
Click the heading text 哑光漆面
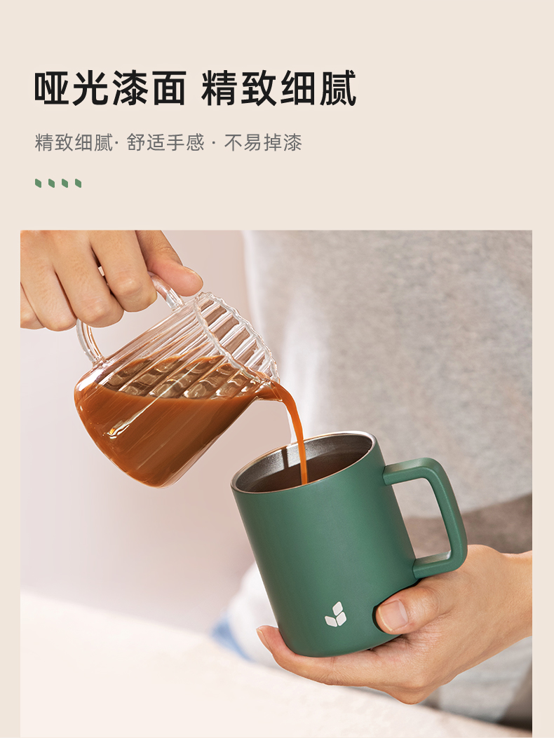tap(110, 88)
